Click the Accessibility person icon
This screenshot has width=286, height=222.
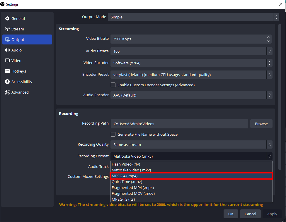click(7, 82)
